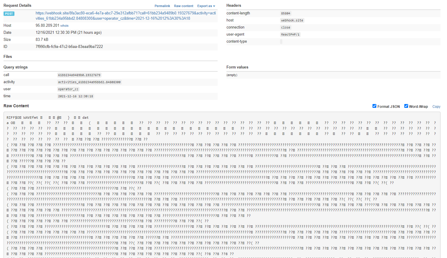Viewport: 447px width, 258px height.
Task: Open the request Permalink
Action: pos(162,6)
